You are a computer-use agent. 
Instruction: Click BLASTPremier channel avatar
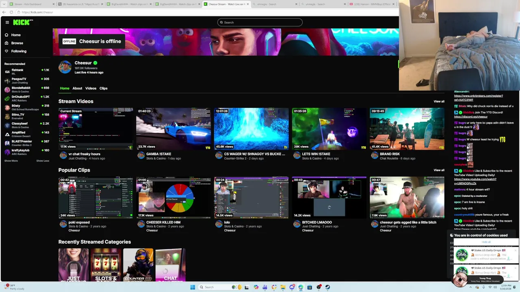[7, 143]
